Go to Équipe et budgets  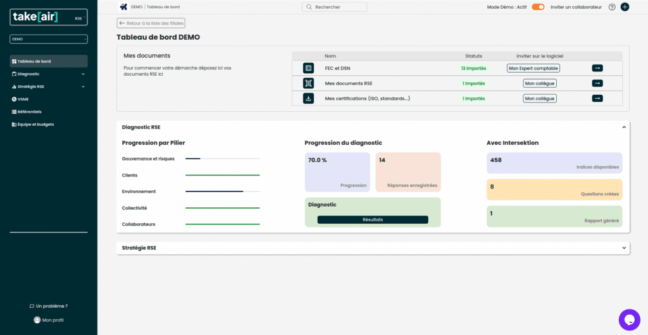click(35, 125)
